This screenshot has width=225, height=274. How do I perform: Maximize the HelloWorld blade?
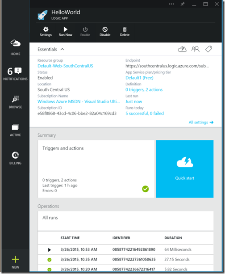(205, 4)
